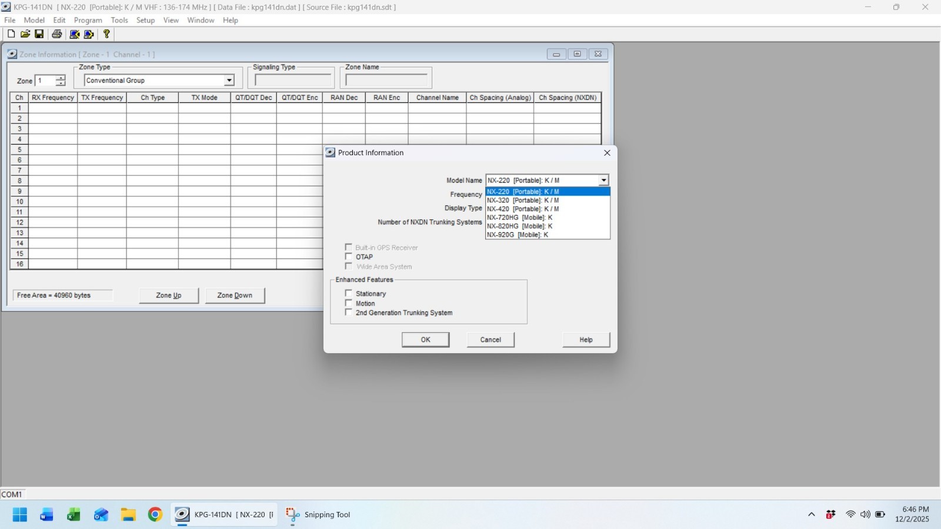Click COM1 in the status bar
The width and height of the screenshot is (941, 529).
[x=12, y=494]
